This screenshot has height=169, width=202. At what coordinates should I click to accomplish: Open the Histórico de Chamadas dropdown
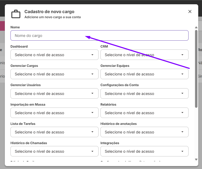(x=55, y=151)
